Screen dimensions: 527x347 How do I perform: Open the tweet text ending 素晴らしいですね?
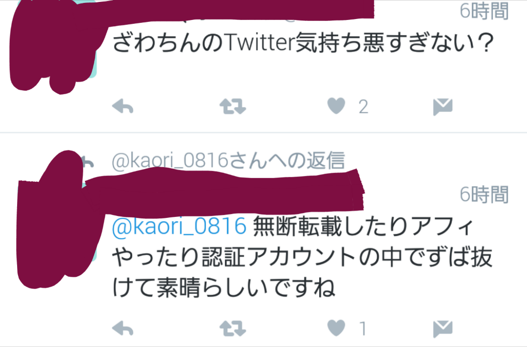click(x=302, y=258)
